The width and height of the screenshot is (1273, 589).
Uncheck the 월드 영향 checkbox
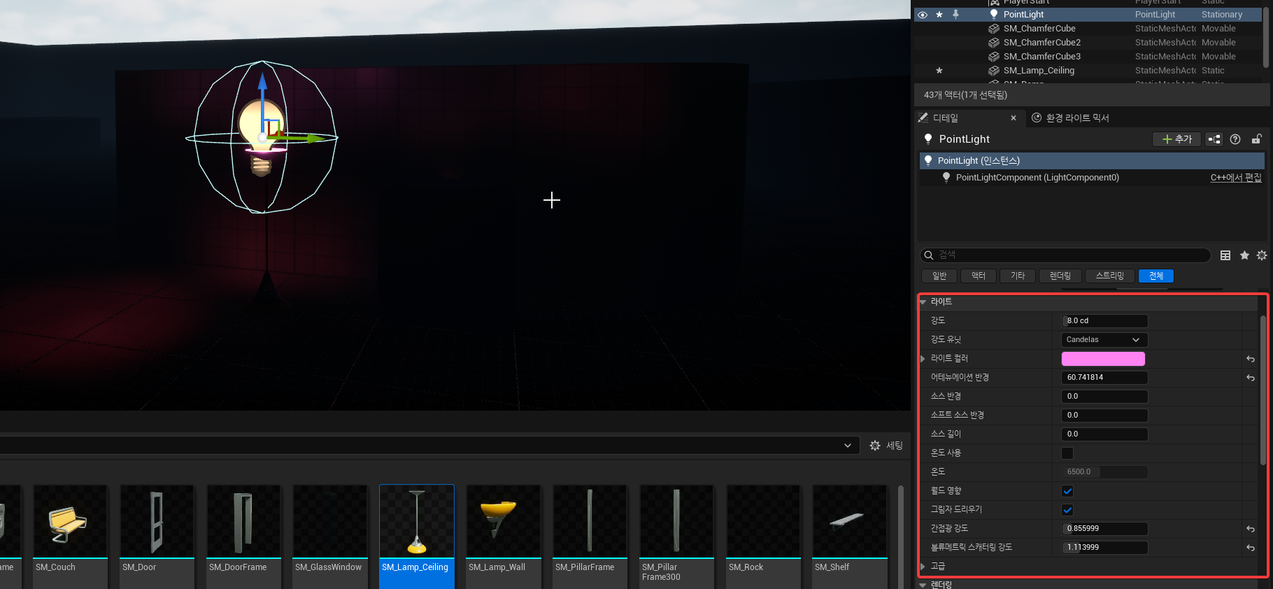tap(1067, 491)
